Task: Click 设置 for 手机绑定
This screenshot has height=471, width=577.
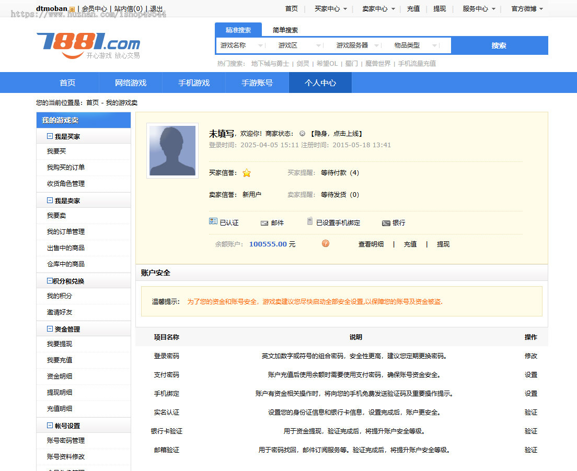Action: click(x=530, y=393)
